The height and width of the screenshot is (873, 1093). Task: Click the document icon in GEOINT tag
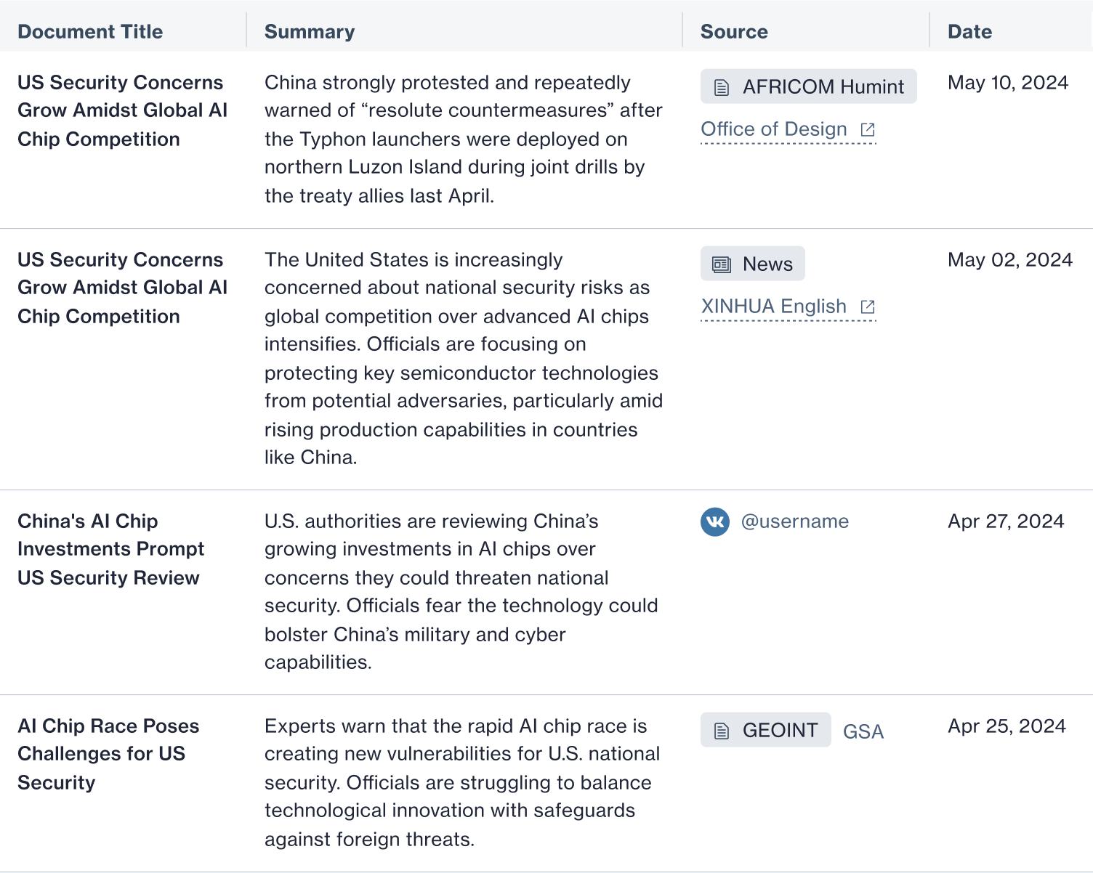pos(722,731)
